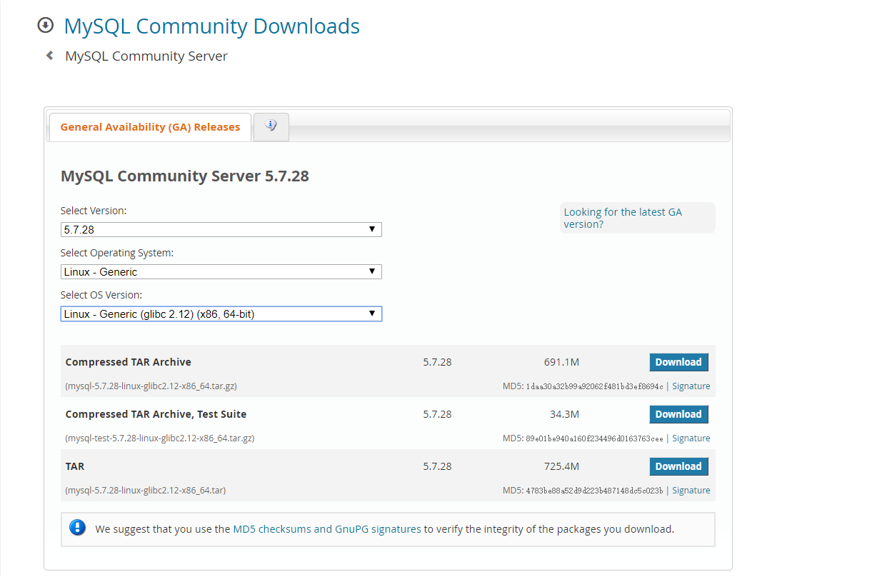
Task: Download the Compressed TAR Archive Test Suite
Action: [x=678, y=414]
